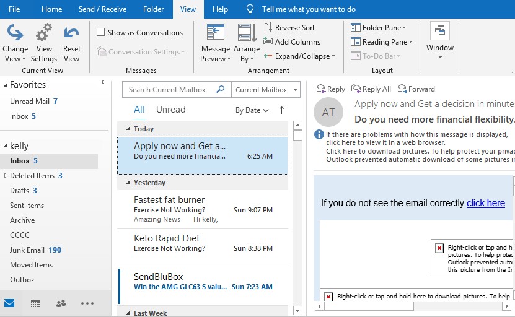The image size is (515, 317).
Task: Enable Show as Conversations checkbox
Action: tap(101, 33)
